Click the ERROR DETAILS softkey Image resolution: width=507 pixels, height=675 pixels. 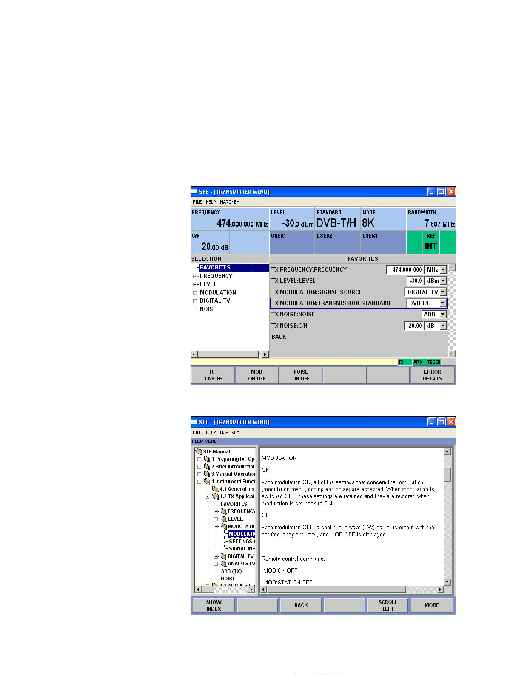[x=433, y=375]
